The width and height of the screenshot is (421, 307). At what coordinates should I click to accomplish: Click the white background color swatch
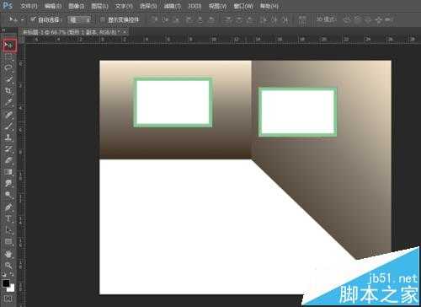click(11, 288)
